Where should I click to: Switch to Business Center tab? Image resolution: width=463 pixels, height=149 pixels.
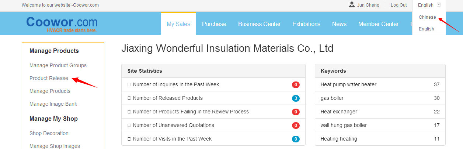pyautogui.click(x=259, y=24)
